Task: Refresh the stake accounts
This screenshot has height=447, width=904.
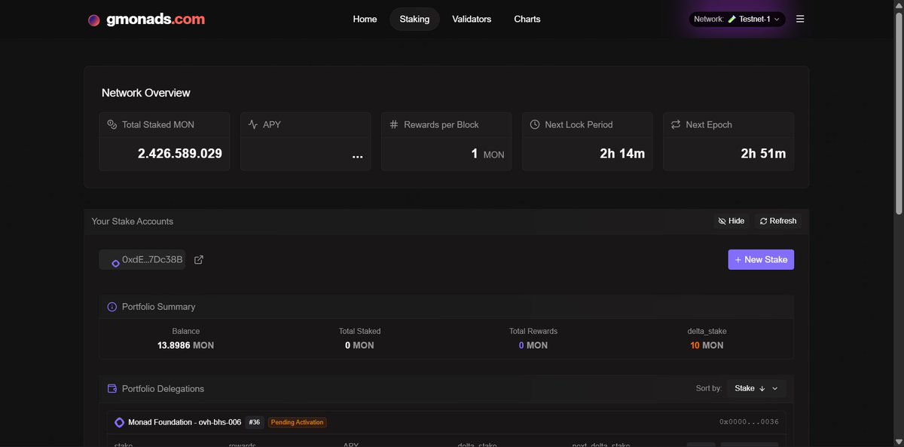Action: [778, 221]
